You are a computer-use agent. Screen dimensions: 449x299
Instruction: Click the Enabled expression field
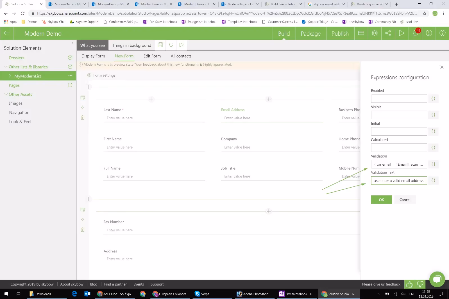(399, 99)
